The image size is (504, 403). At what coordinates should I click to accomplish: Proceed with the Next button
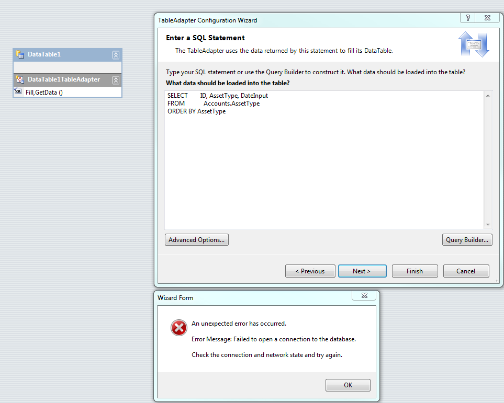pos(362,271)
